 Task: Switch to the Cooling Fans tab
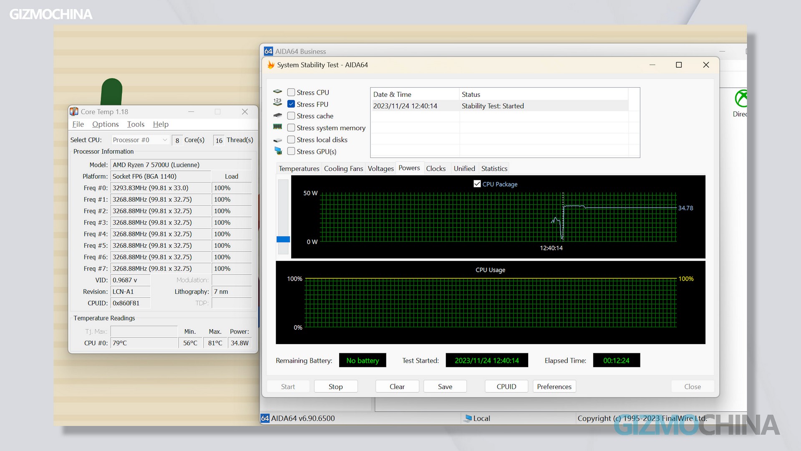click(343, 168)
